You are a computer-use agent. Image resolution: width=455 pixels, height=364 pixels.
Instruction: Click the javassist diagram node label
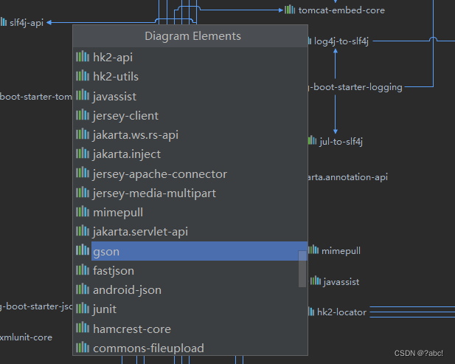pyautogui.click(x=341, y=282)
